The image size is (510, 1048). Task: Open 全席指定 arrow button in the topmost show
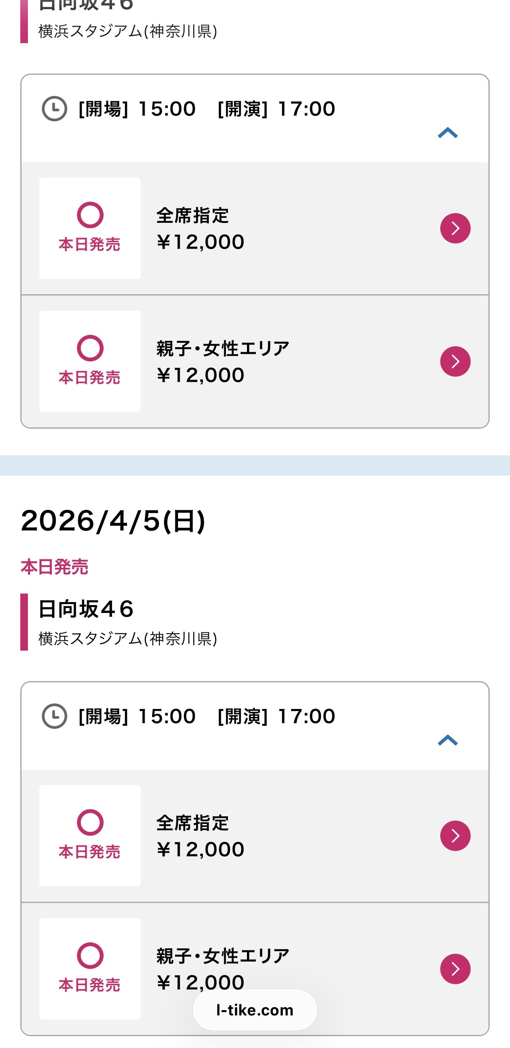[x=455, y=228]
